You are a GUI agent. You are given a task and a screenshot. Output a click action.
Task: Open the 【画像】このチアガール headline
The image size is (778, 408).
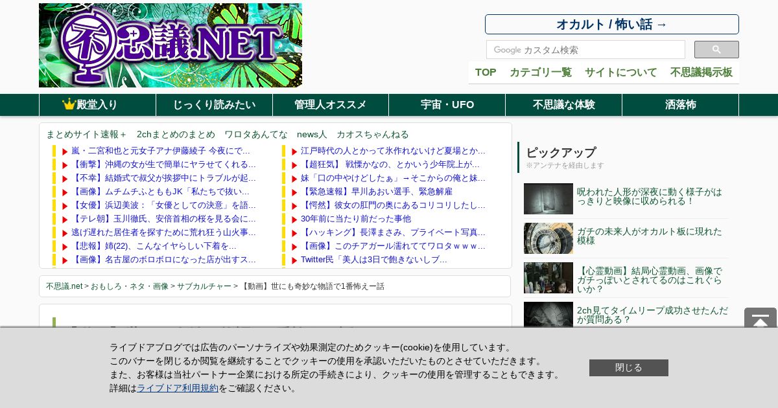(393, 246)
